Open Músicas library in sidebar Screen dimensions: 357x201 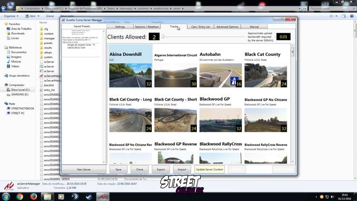(16, 61)
